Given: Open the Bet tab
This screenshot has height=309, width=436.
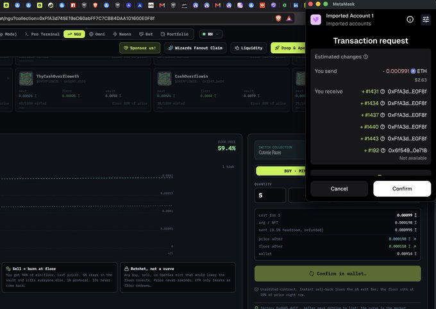Looking at the screenshot, I should 146,34.
